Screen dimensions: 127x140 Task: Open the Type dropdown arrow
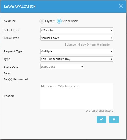[x=111, y=59]
